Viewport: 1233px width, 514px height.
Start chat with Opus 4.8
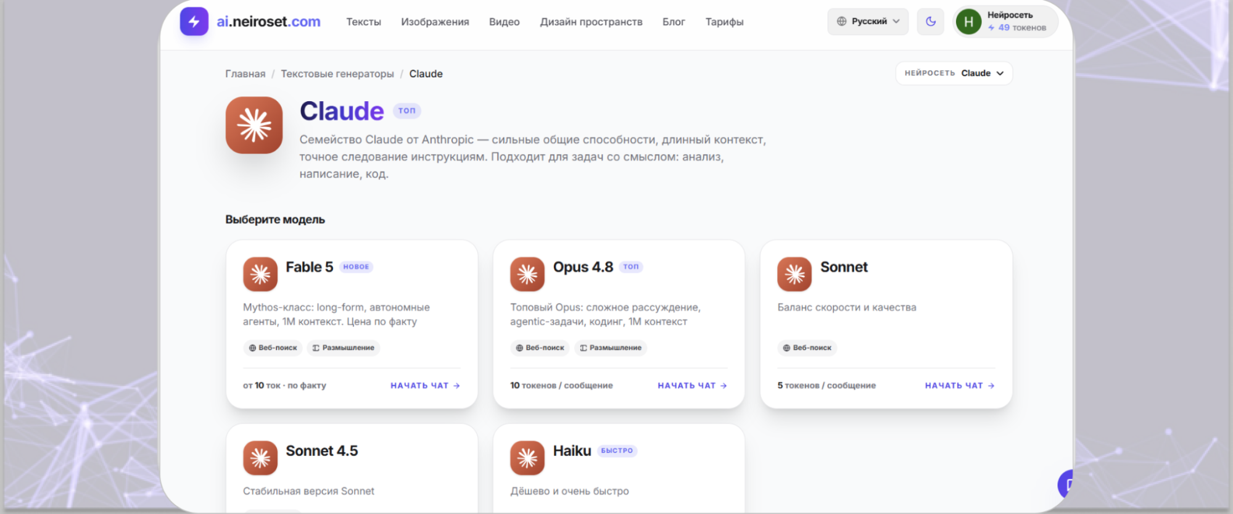(x=692, y=386)
